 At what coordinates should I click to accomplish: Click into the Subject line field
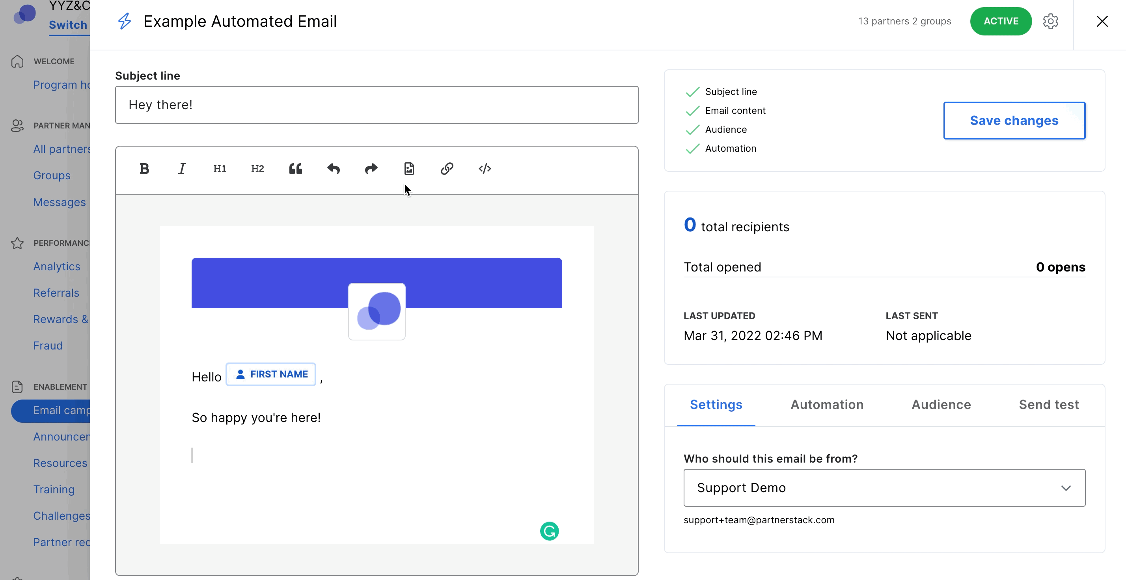click(x=377, y=105)
